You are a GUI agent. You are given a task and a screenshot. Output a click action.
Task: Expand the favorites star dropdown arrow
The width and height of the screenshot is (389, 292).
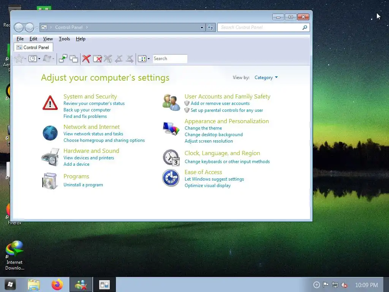25,59
